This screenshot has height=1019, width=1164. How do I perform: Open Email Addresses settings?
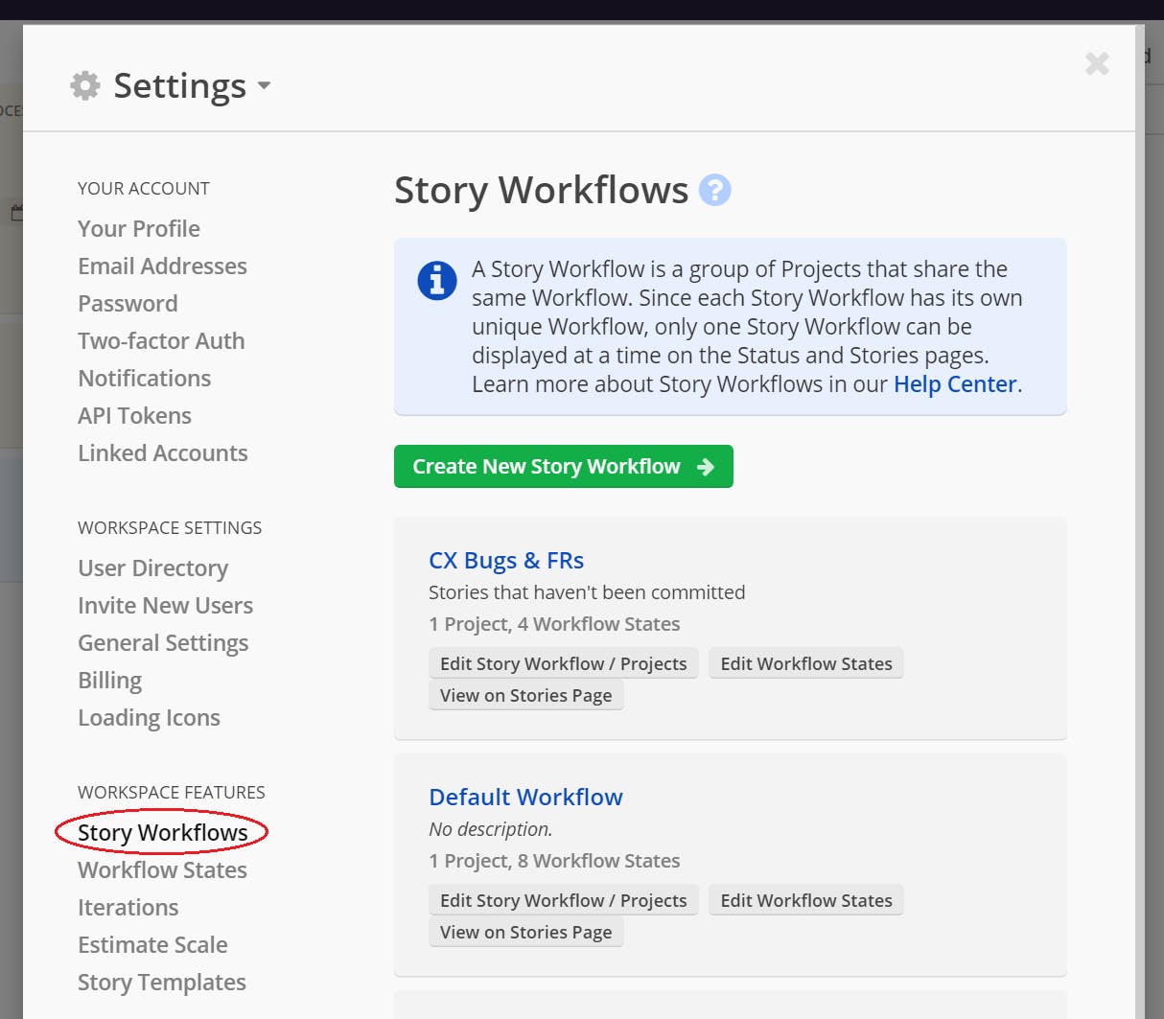(162, 266)
